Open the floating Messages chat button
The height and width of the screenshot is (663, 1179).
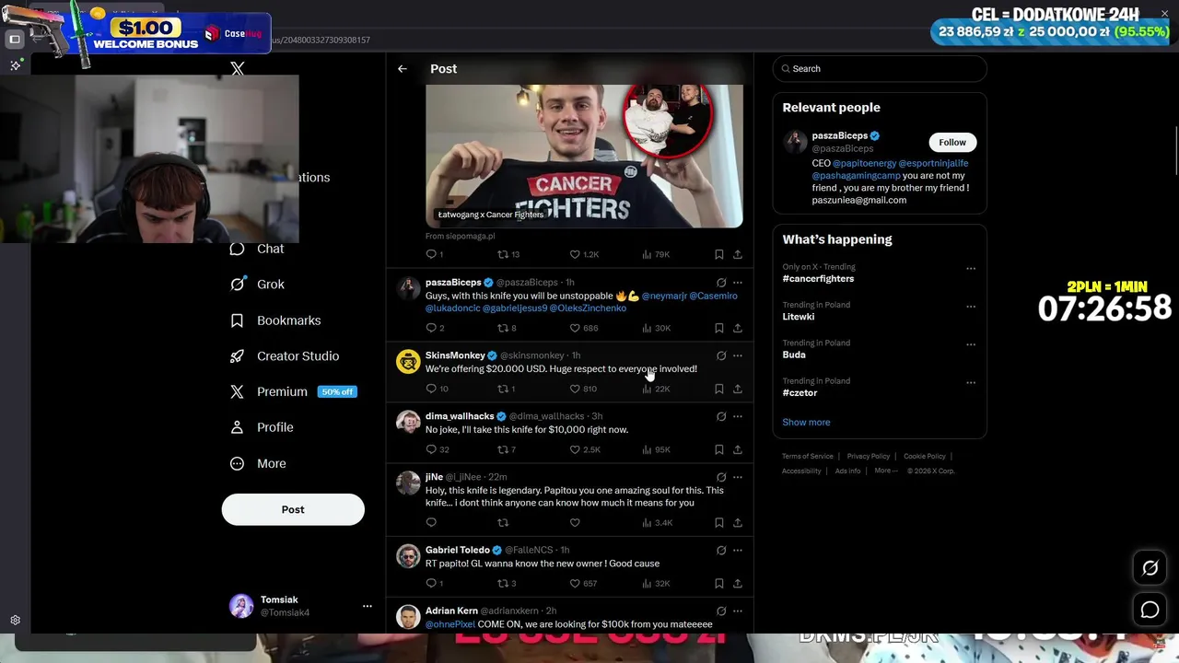[1150, 610]
